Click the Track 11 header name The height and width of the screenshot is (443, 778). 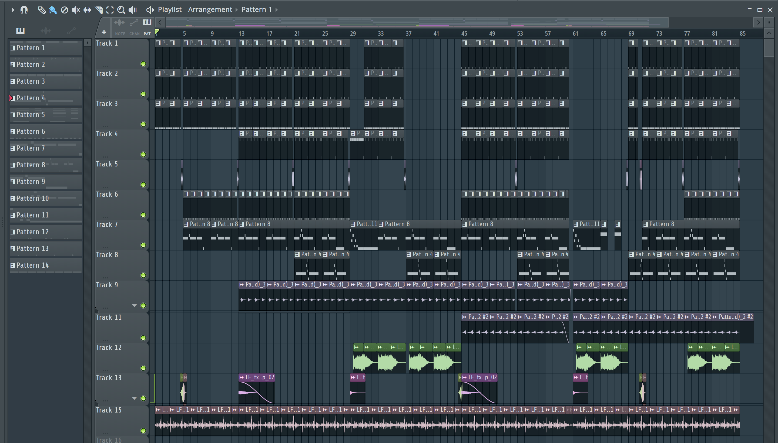tap(109, 317)
